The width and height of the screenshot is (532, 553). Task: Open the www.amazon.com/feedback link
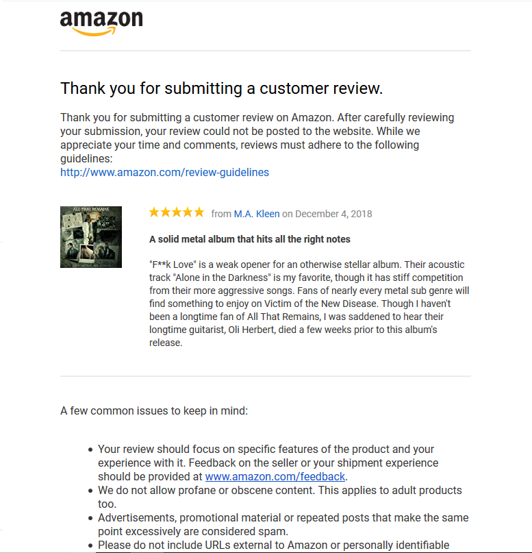click(x=275, y=477)
